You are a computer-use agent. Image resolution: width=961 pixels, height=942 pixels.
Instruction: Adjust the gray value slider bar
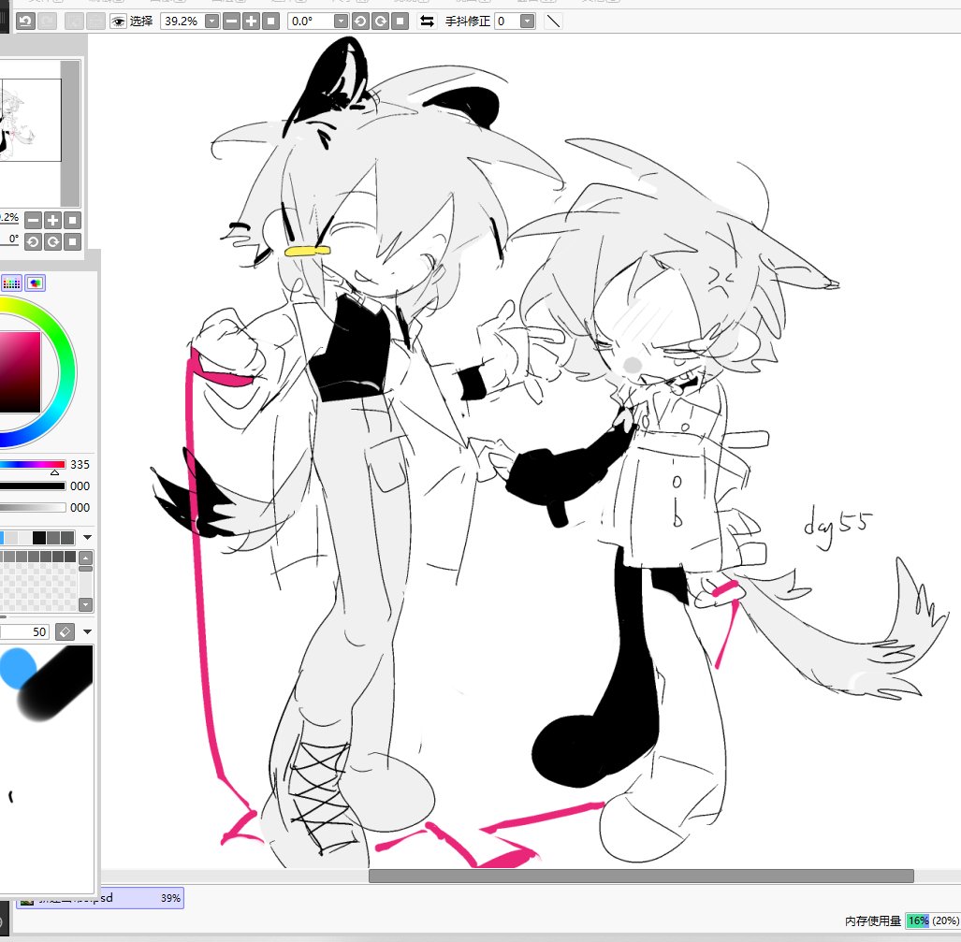pyautogui.click(x=33, y=507)
